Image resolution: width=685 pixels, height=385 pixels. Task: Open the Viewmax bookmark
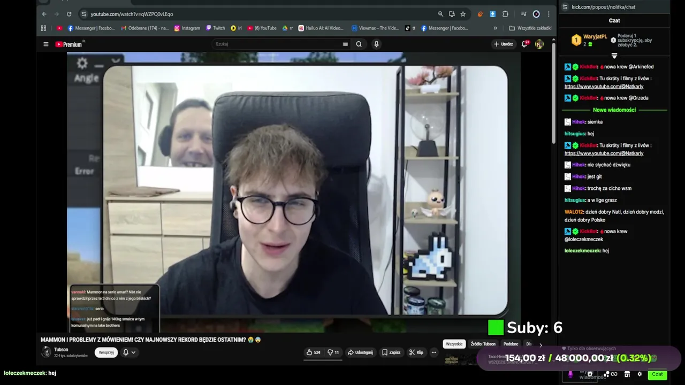[375, 28]
